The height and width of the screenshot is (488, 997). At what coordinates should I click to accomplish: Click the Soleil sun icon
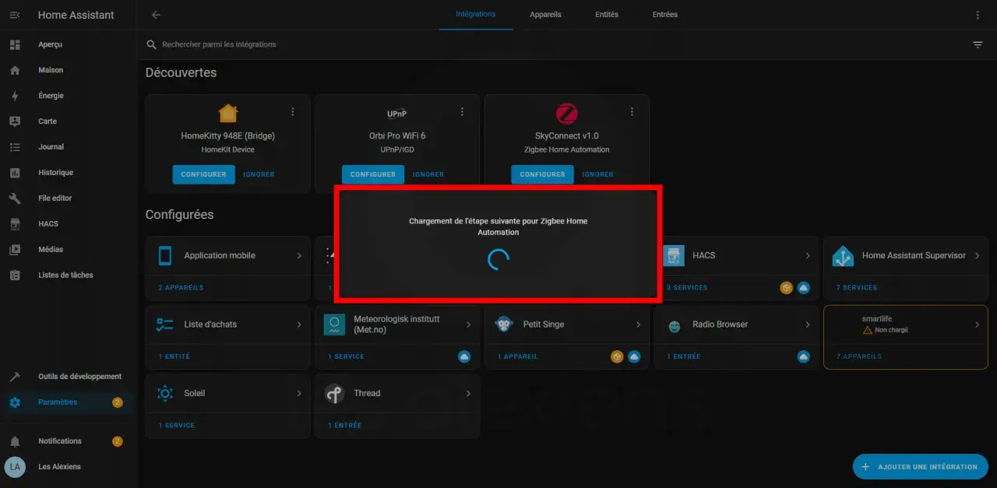click(x=165, y=394)
